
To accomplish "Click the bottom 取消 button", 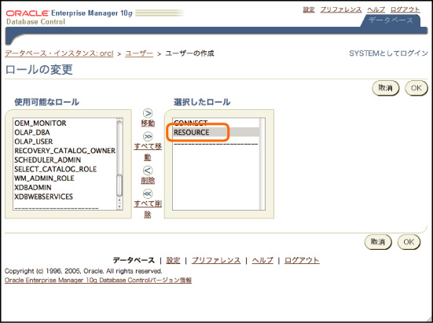I will 378,242.
